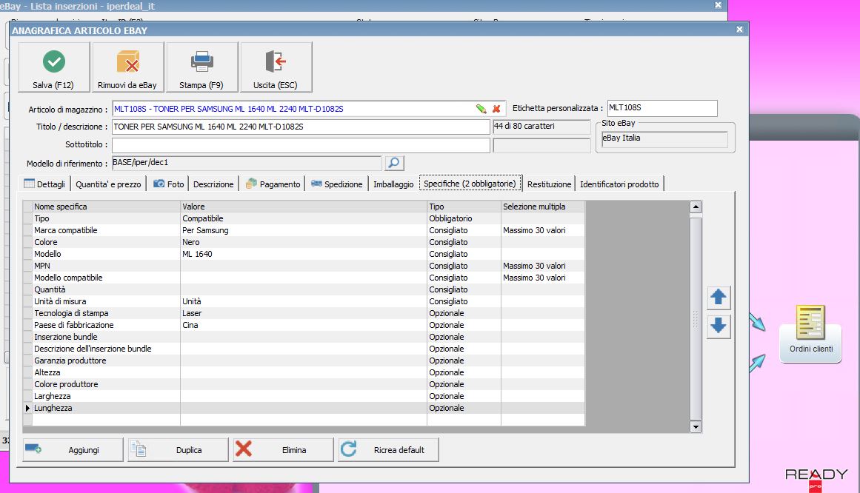Click the Stampa (F9) printer button
This screenshot has width=860, height=493.
[201, 67]
